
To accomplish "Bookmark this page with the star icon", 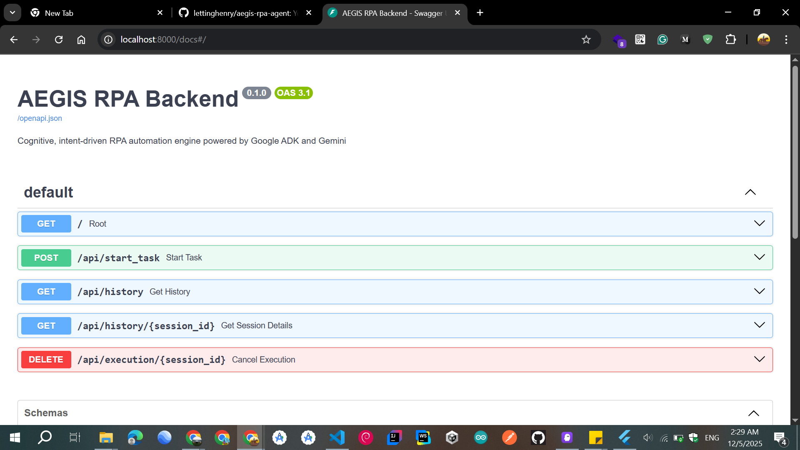I will click(x=586, y=40).
